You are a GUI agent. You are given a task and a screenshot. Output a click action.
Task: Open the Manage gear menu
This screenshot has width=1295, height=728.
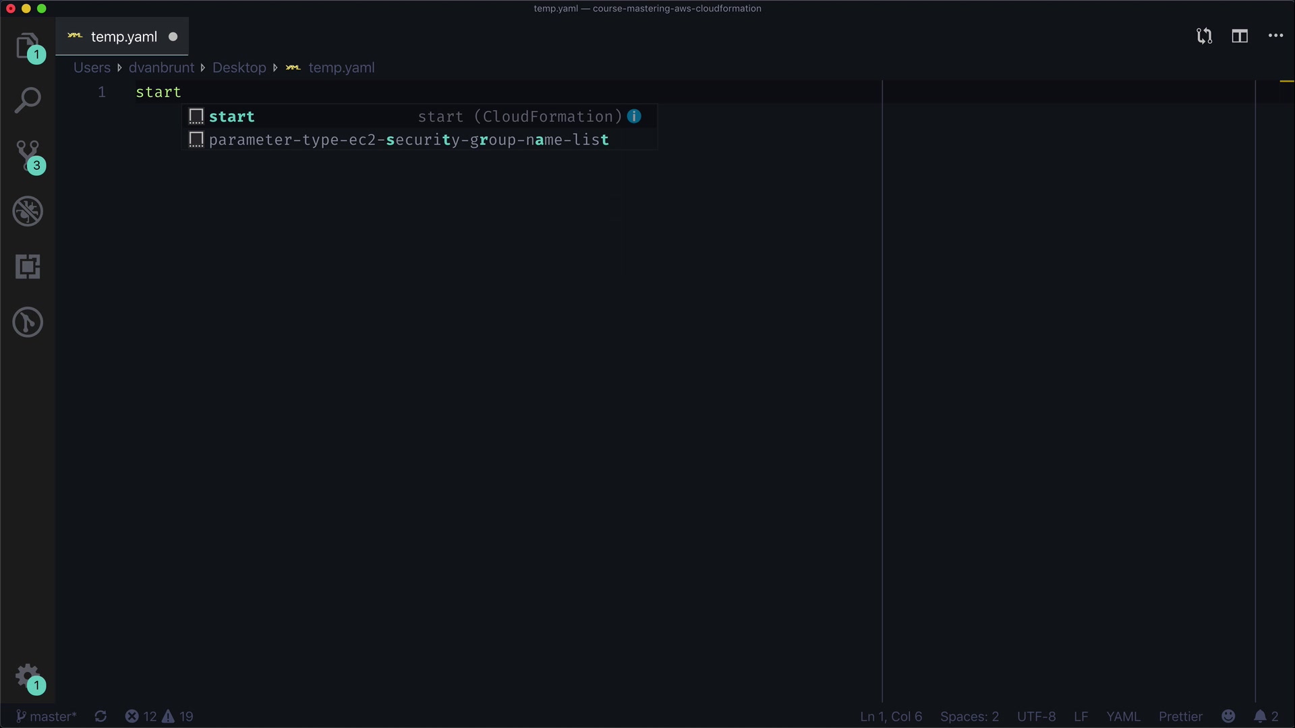27,675
